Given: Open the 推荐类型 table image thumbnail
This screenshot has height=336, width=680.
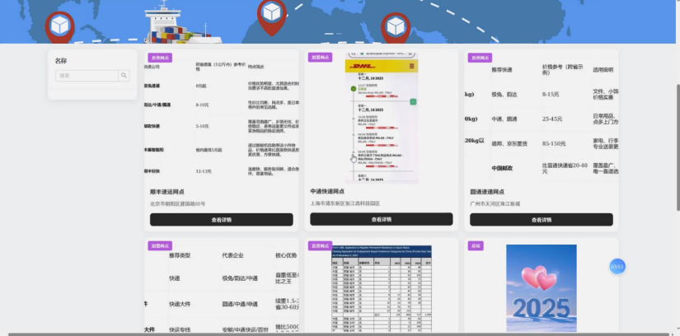Looking at the screenshot, I should coord(222,286).
